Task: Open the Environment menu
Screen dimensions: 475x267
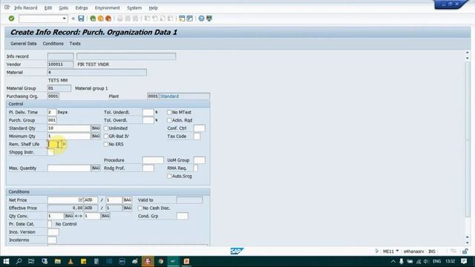Action: 107,8
